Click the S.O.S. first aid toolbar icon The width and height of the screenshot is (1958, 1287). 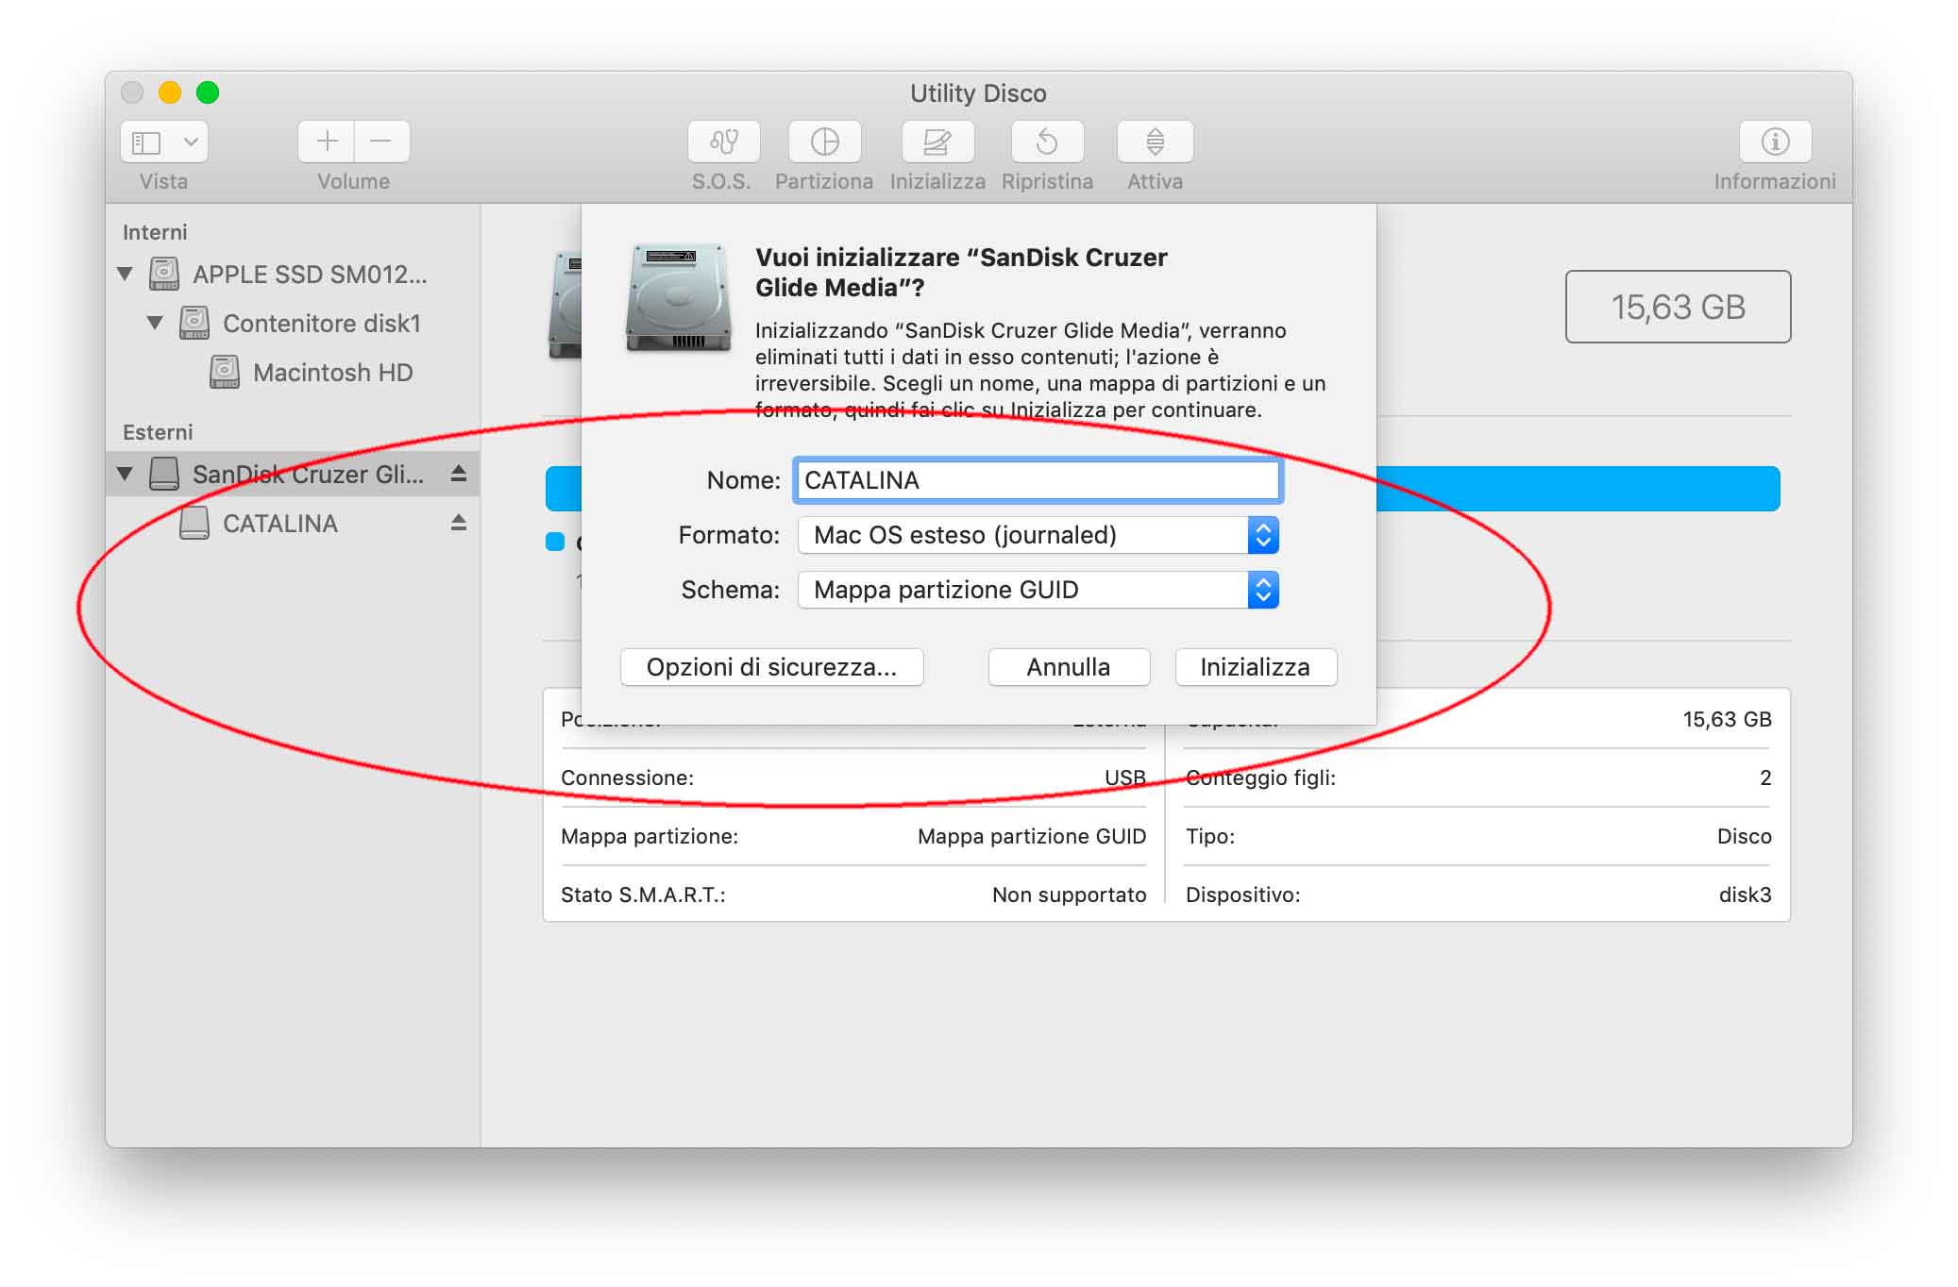coord(723,142)
